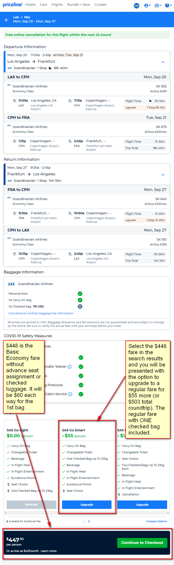Open the Compare Options link
The width and height of the screenshot is (174, 565).
[x=157, y=521]
